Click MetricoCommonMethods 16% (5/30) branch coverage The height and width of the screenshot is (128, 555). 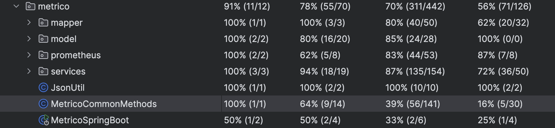(x=500, y=104)
